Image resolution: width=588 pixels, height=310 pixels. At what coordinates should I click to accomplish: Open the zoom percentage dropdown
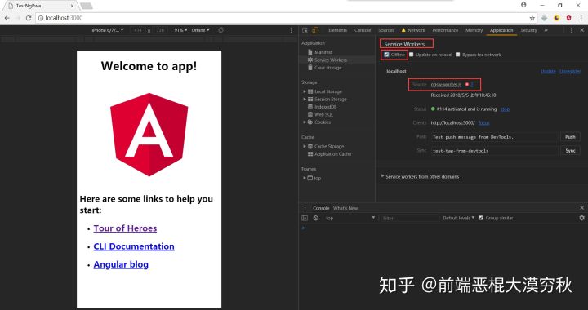[x=180, y=30]
